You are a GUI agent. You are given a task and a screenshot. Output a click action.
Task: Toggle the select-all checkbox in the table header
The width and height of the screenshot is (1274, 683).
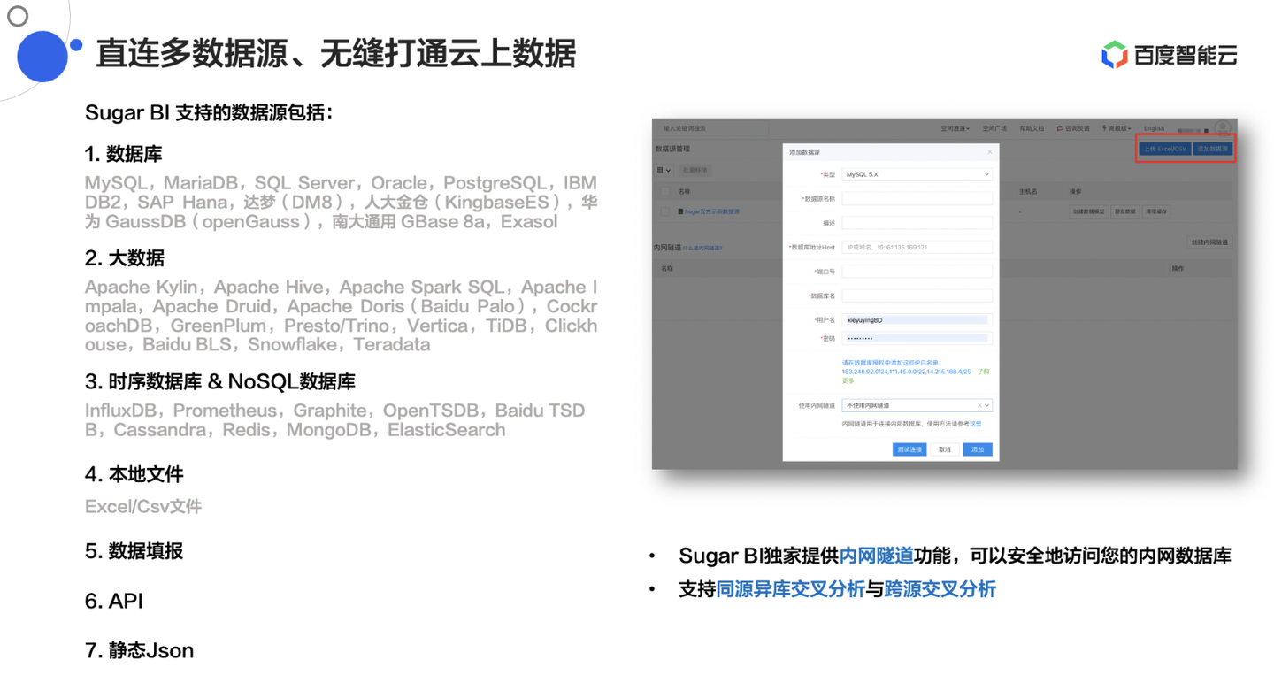point(665,191)
